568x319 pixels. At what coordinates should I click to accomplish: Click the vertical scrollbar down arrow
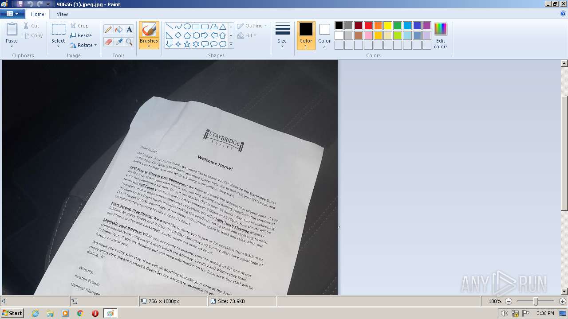[x=564, y=292]
